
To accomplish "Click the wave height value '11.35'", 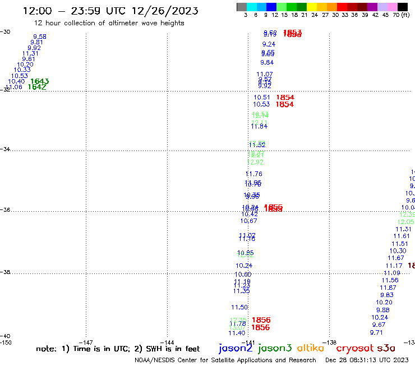I will pyautogui.click(x=242, y=291).
